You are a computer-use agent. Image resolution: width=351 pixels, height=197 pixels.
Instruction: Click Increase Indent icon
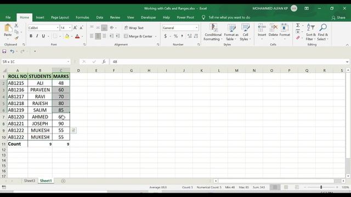pos(118,36)
